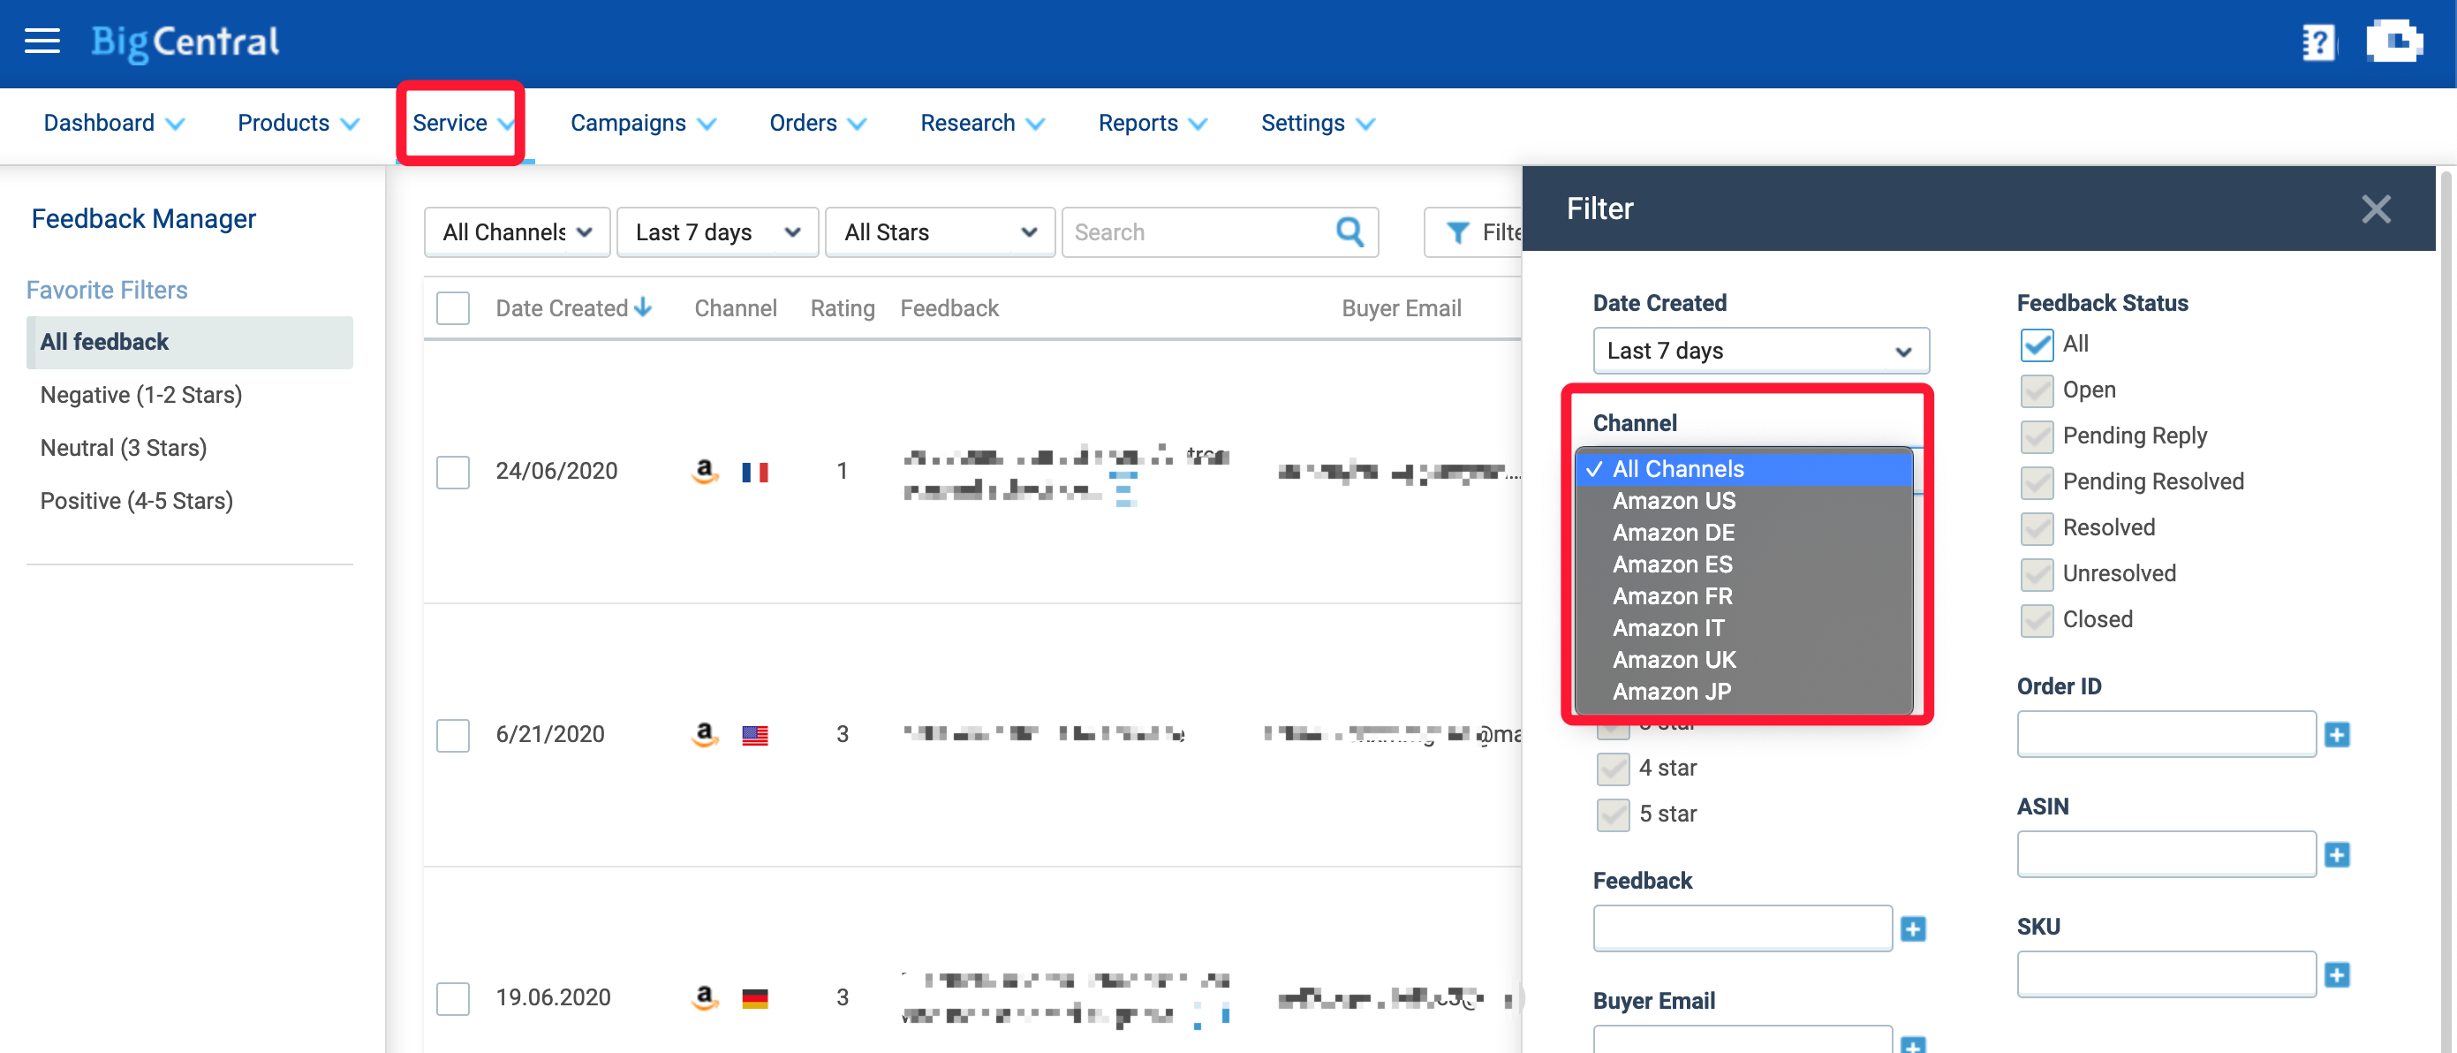Select the All feedback favorite filter

[190, 342]
